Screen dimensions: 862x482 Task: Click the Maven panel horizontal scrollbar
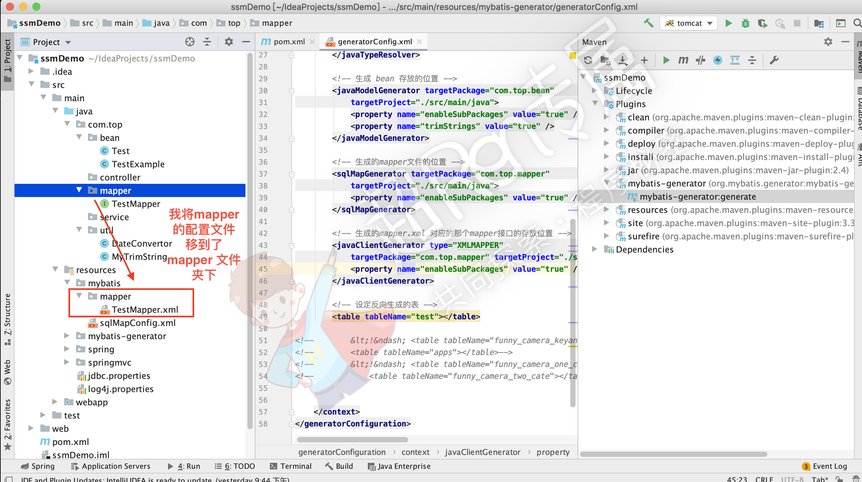(673, 454)
